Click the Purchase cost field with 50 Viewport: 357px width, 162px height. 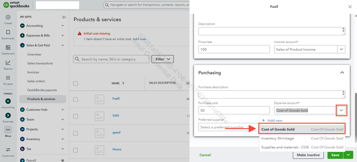(x=234, y=110)
